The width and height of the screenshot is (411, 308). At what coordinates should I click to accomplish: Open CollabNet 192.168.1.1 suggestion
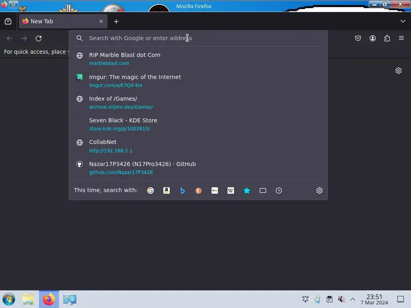(198, 146)
